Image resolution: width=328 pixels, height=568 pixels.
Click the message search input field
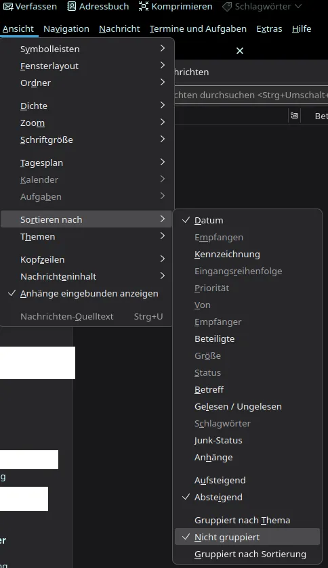coord(251,95)
